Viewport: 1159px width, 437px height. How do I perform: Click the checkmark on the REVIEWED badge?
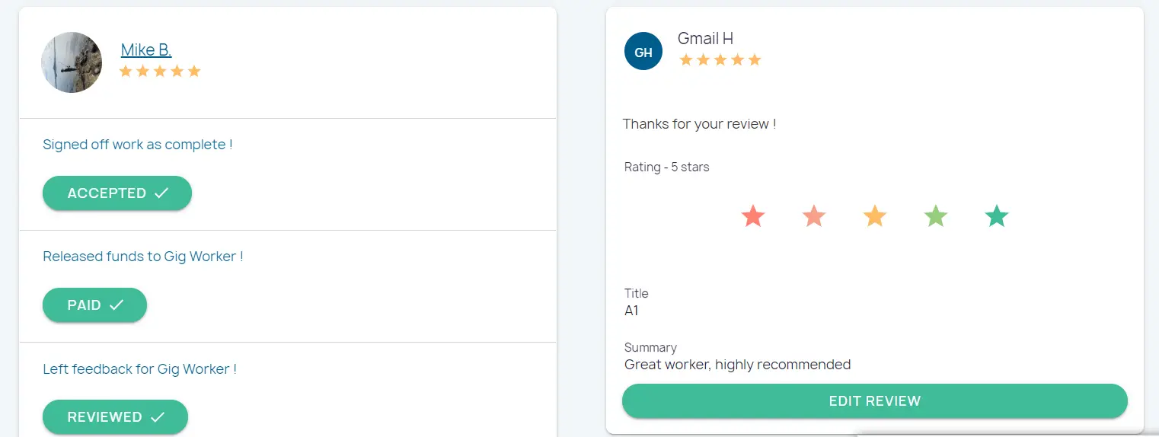158,417
